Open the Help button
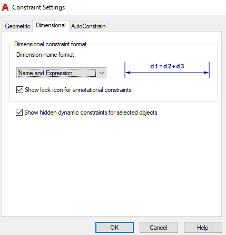Image resolution: width=226 pixels, height=235 pixels. [x=203, y=228]
